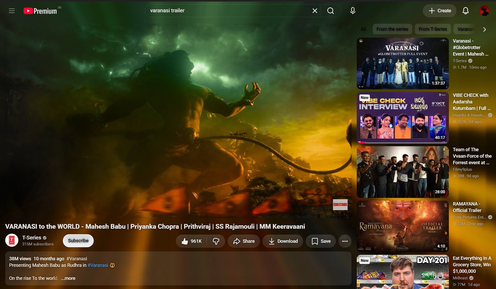Download the video

[283, 241]
